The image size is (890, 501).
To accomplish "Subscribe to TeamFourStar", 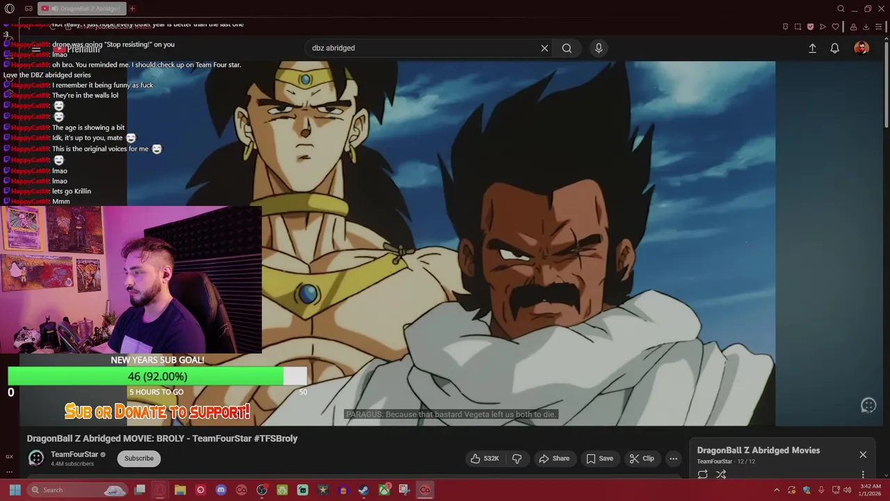I will click(x=139, y=458).
